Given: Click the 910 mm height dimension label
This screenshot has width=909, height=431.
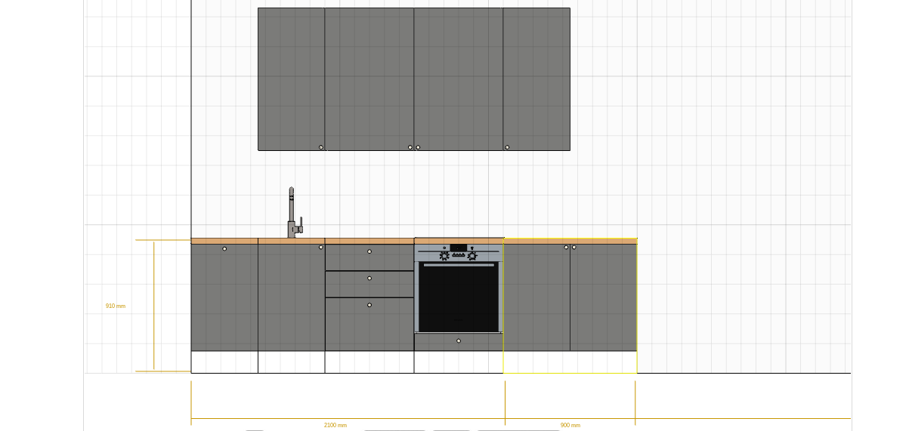Looking at the screenshot, I should (116, 306).
